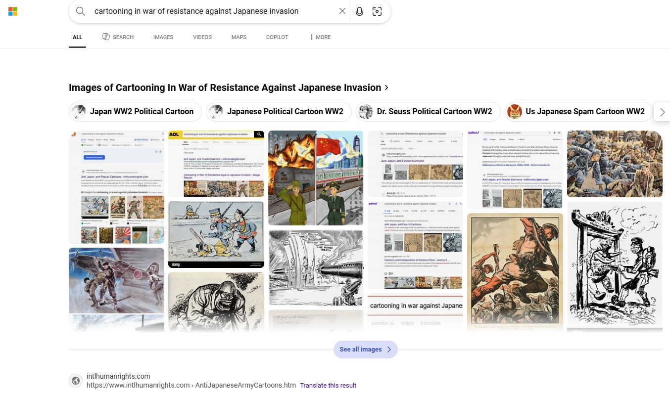The width and height of the screenshot is (670, 395).
Task: Click 'Translate this result' link
Action: pos(328,386)
